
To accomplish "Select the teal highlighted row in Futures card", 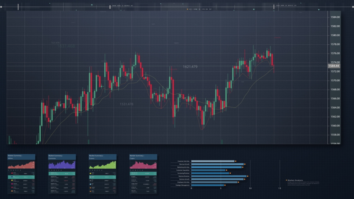I will (103, 177).
